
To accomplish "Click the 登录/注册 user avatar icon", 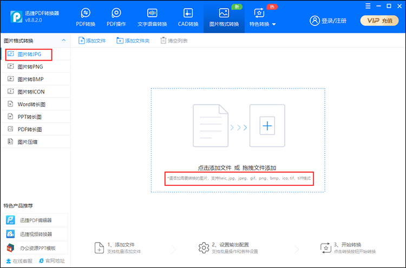I will [315, 21].
